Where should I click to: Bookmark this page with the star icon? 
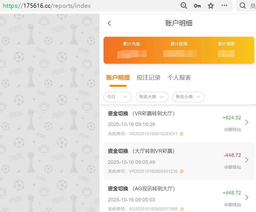tap(211, 6)
